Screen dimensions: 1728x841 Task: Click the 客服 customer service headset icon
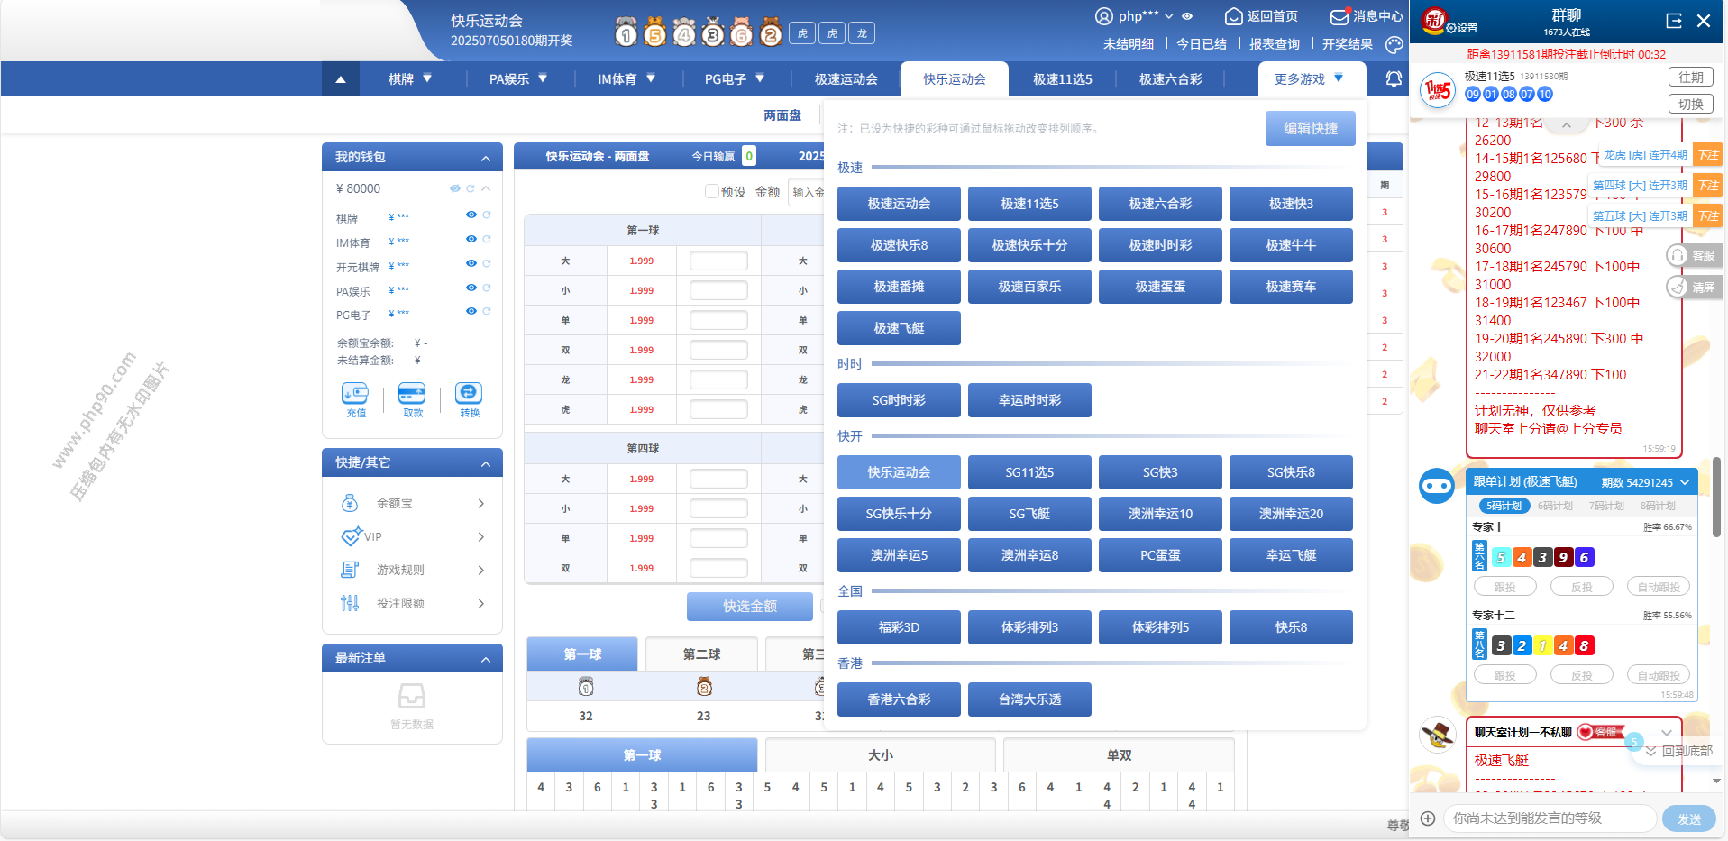click(x=1678, y=256)
